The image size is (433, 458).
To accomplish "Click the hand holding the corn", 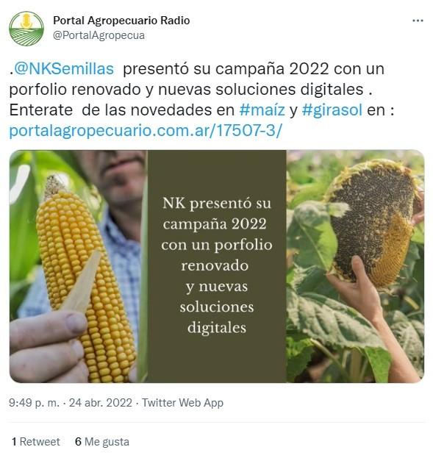I will pos(49,347).
